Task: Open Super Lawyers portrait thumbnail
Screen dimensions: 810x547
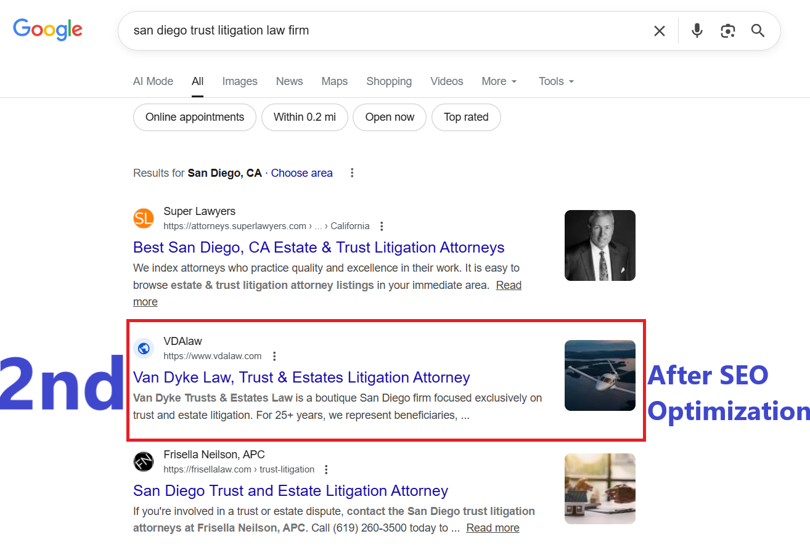Action: pos(600,246)
